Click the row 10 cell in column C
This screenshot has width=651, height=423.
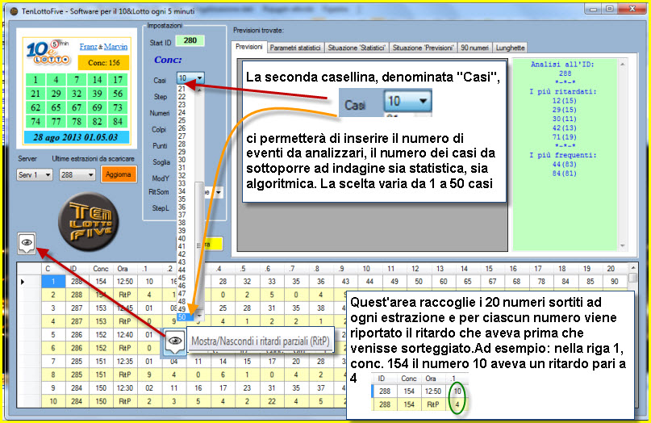pos(53,401)
